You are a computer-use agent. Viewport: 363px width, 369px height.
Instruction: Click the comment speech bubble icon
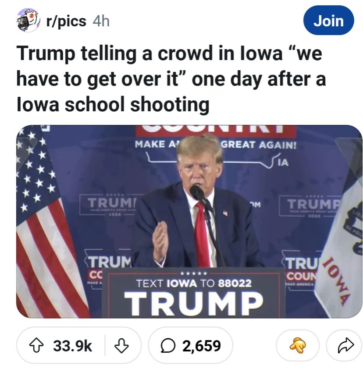[167, 346]
